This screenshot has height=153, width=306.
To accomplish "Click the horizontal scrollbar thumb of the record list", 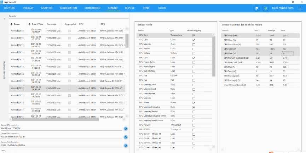I will point(55,119).
